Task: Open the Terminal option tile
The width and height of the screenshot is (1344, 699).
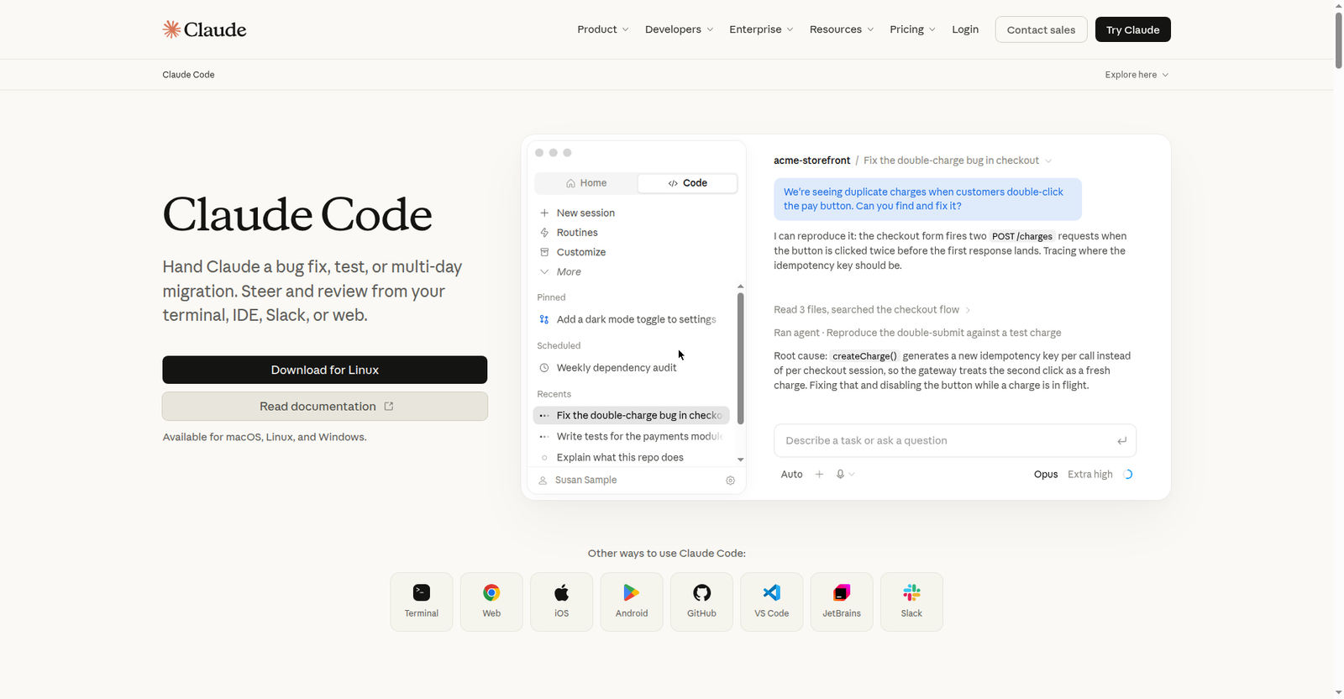Action: (x=422, y=602)
